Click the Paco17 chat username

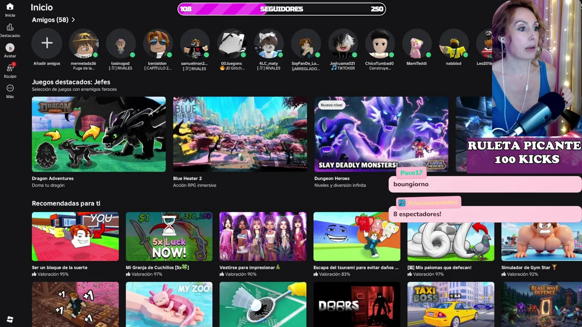coord(411,173)
